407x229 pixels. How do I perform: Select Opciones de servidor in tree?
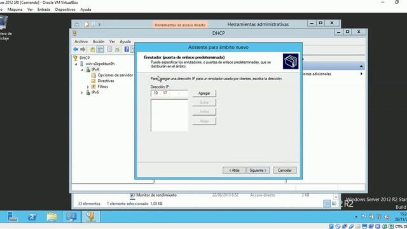(x=115, y=75)
